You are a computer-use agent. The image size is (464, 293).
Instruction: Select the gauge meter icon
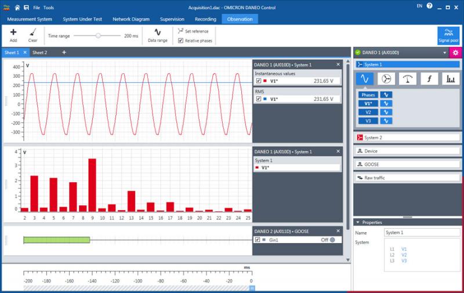coord(408,79)
